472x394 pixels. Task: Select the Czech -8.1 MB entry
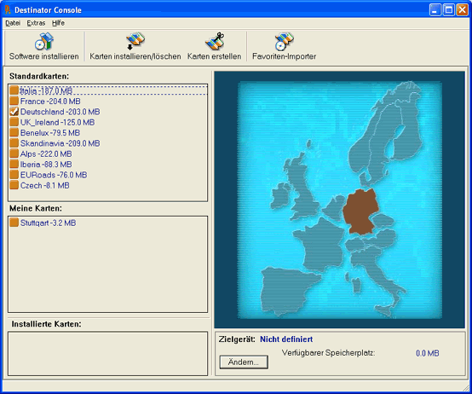[x=44, y=186]
